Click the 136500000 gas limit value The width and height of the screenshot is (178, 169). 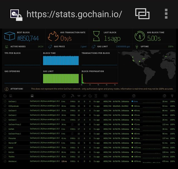[x=123, y=47]
